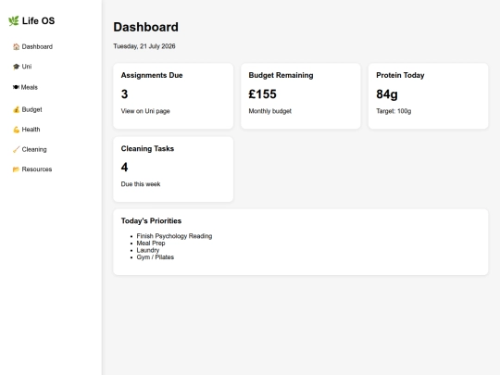The height and width of the screenshot is (375, 500).
Task: Click the Monthly budget caption
Action: point(270,111)
